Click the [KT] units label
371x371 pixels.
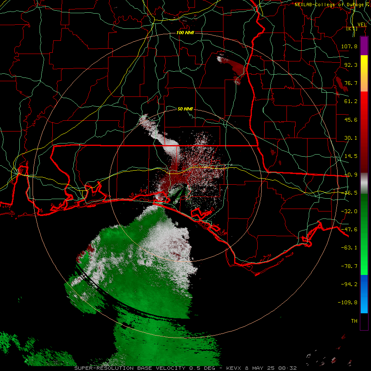[x=352, y=28]
